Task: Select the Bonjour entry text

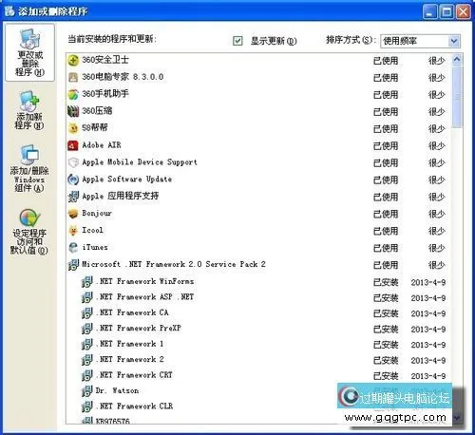Action: [97, 213]
